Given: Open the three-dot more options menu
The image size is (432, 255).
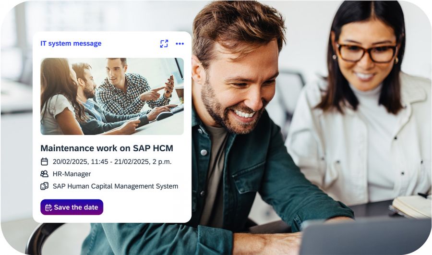Looking at the screenshot, I should 180,44.
